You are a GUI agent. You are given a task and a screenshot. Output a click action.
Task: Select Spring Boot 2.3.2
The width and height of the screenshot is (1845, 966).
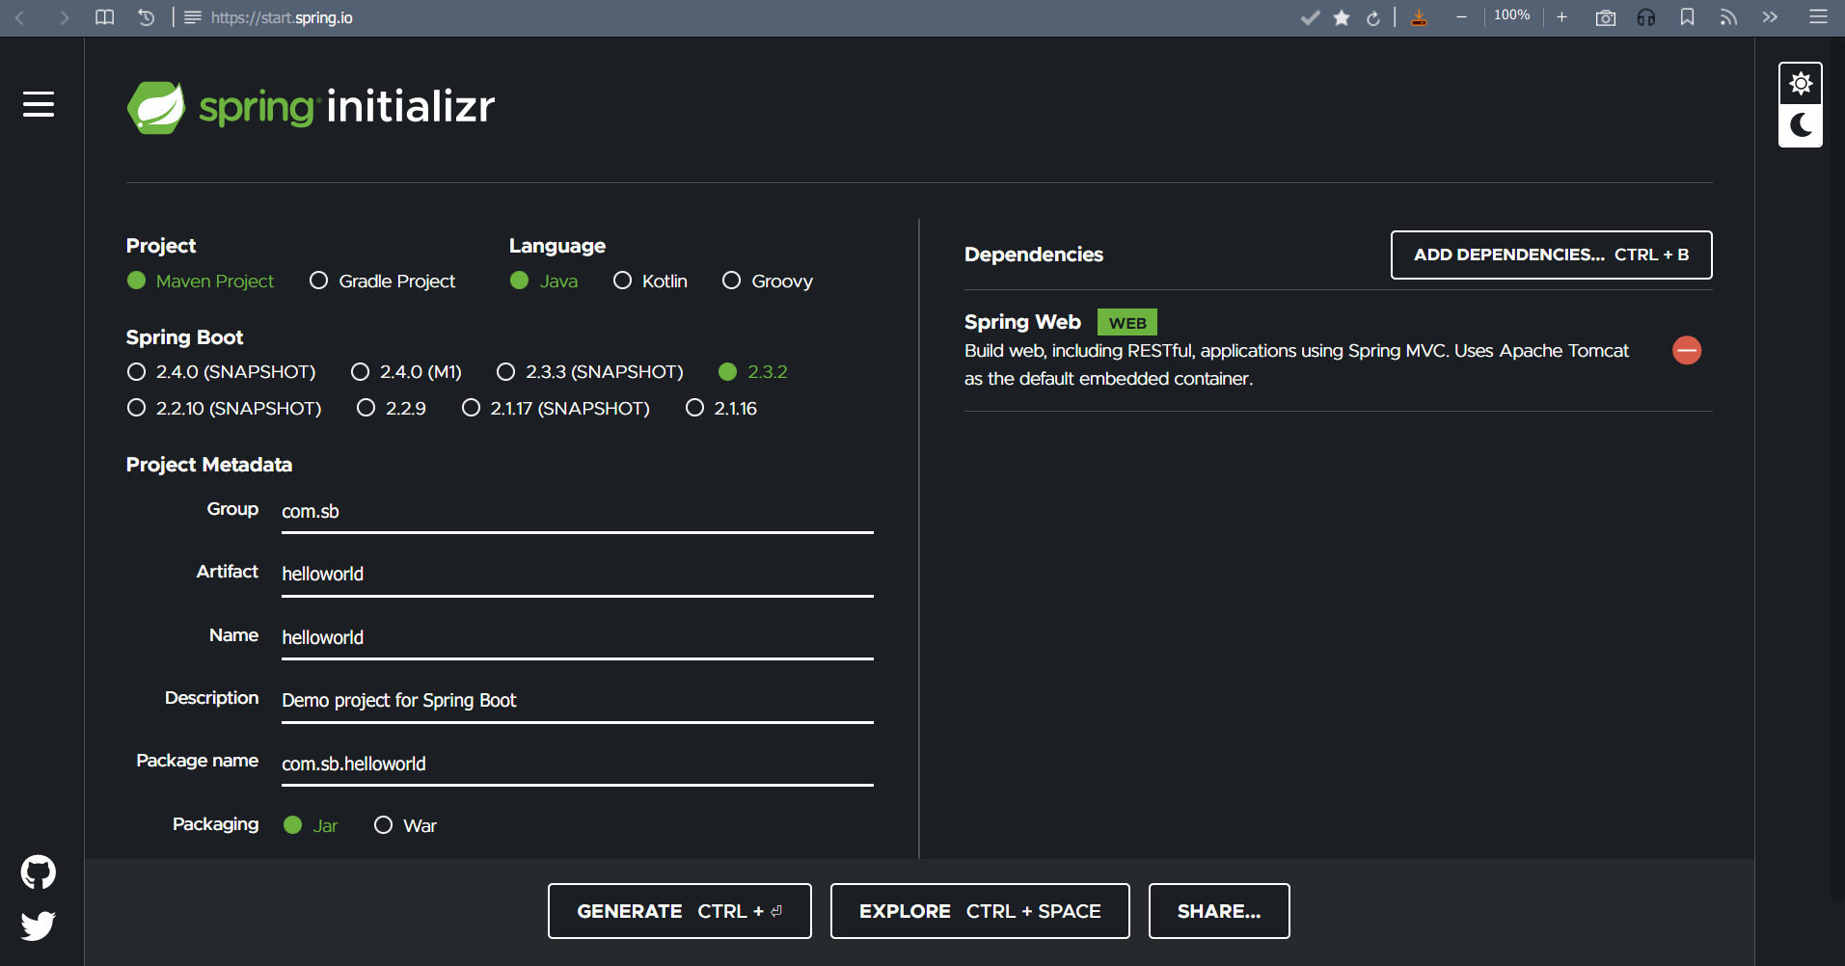[x=753, y=371]
